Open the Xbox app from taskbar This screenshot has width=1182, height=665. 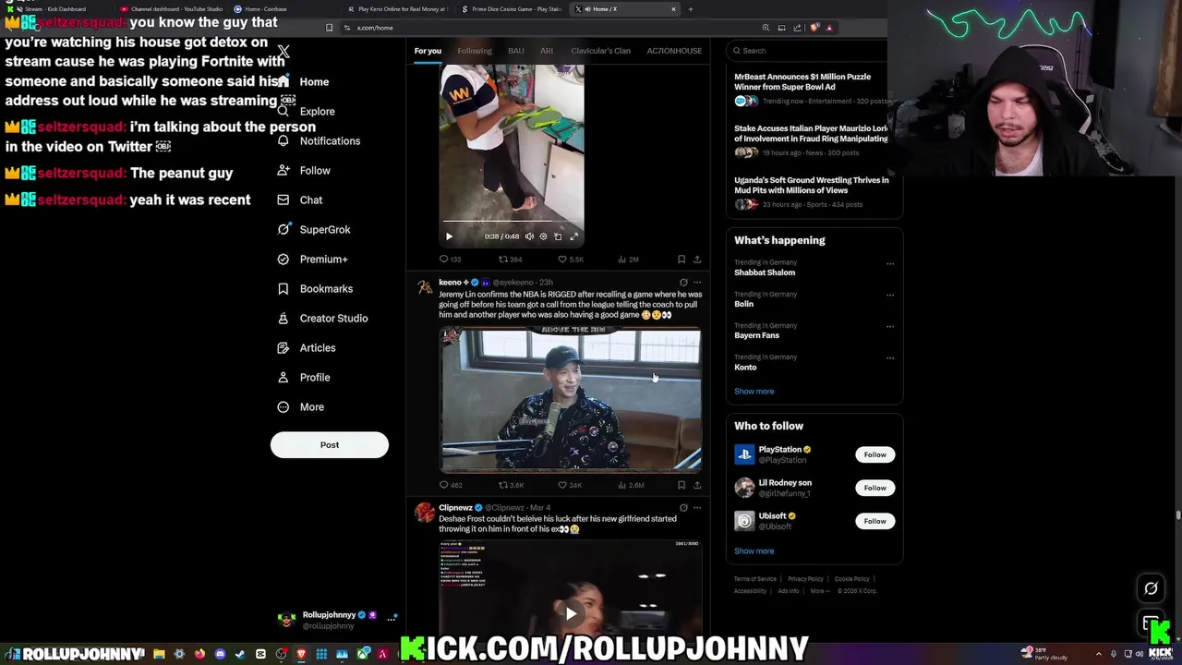click(362, 654)
